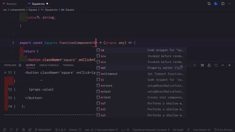The height and width of the screenshot is (132, 235).
Task: Choose the 'si' snippet suggestion
Action: [x=141, y=80]
